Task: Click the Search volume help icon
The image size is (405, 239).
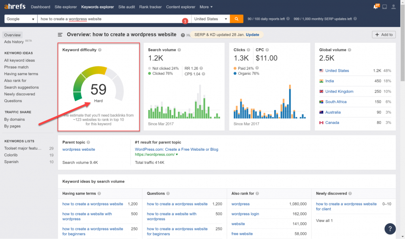Action: [x=179, y=50]
